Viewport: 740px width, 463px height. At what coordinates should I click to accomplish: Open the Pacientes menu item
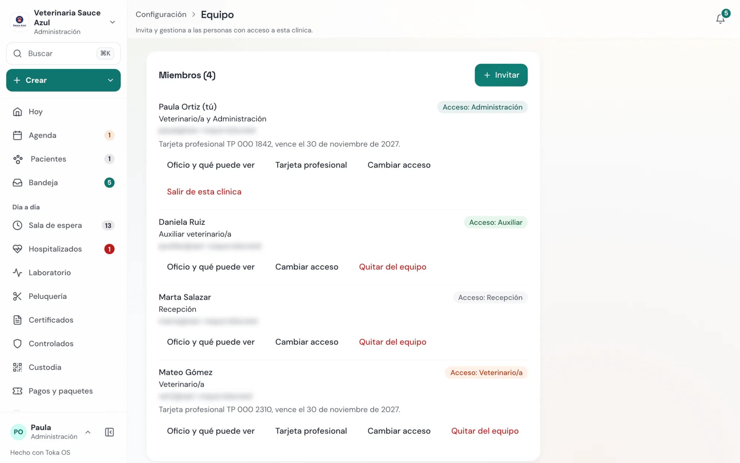(x=63, y=159)
